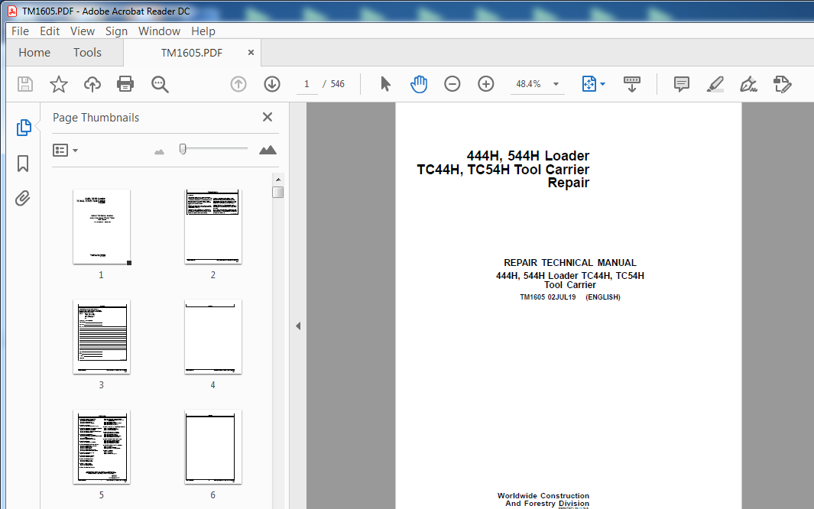Add file to starred with star icon
Screen dimensions: 814x509
[x=59, y=84]
